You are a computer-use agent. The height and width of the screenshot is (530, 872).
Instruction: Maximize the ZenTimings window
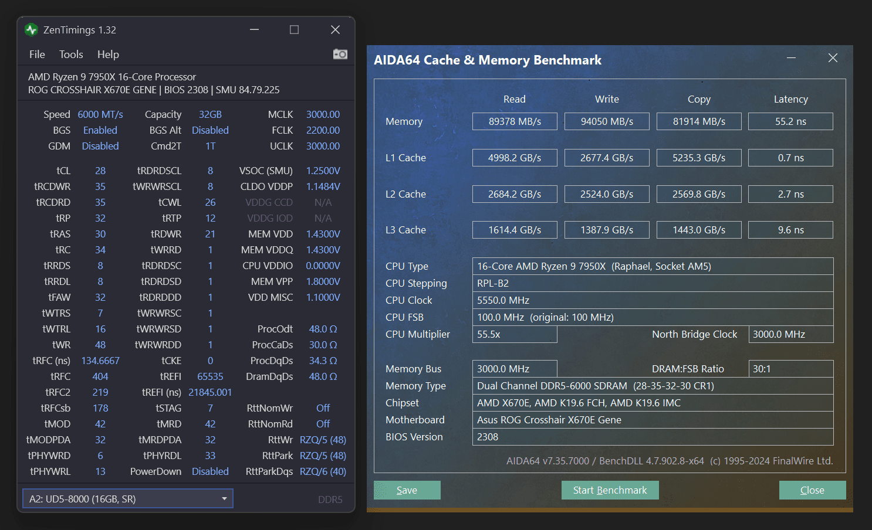(x=294, y=29)
